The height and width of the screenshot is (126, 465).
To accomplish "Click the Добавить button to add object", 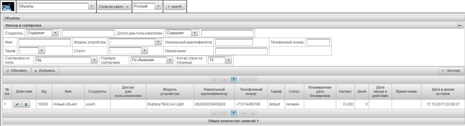I will tap(45, 71).
